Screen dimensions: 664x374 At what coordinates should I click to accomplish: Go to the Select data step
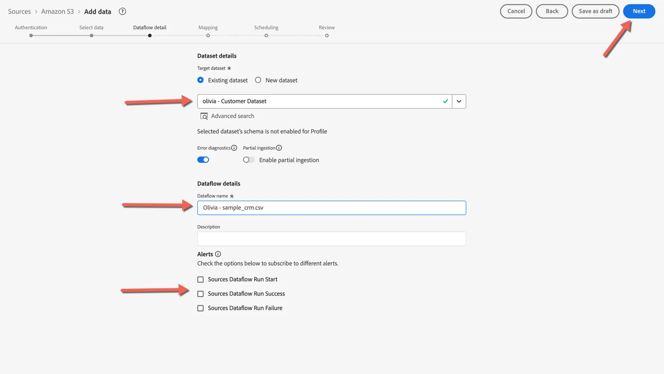coord(91,30)
